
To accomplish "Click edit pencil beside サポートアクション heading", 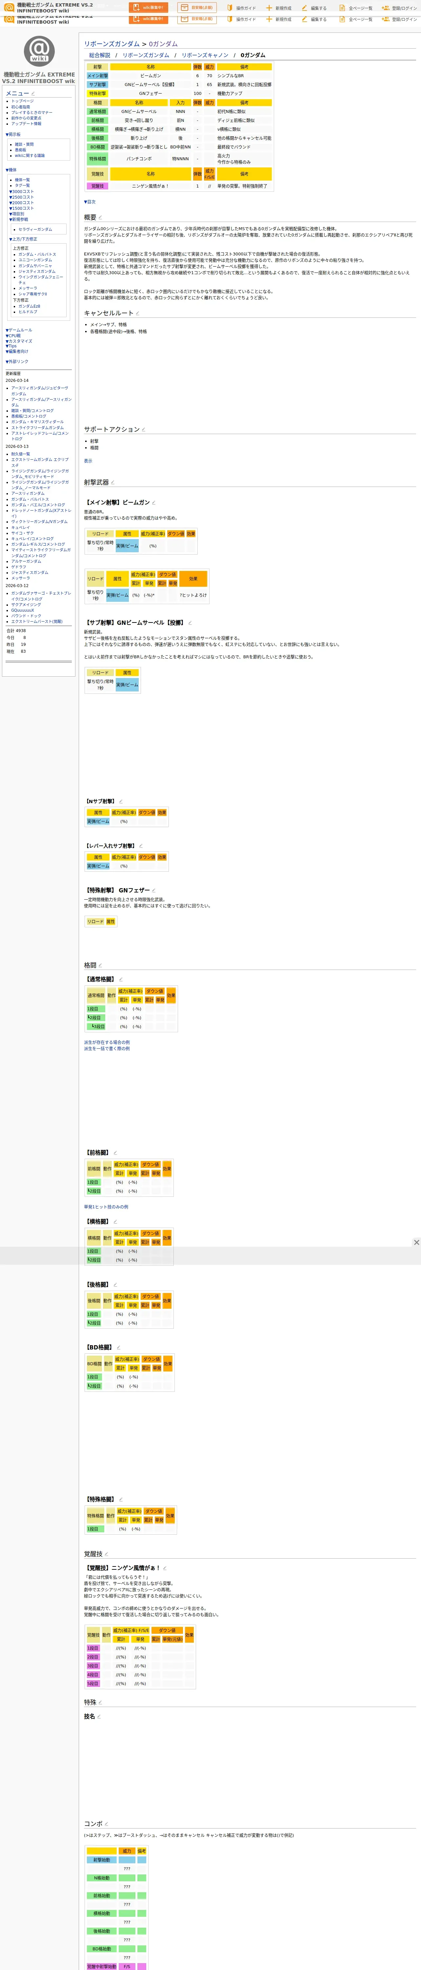I will coord(144,430).
